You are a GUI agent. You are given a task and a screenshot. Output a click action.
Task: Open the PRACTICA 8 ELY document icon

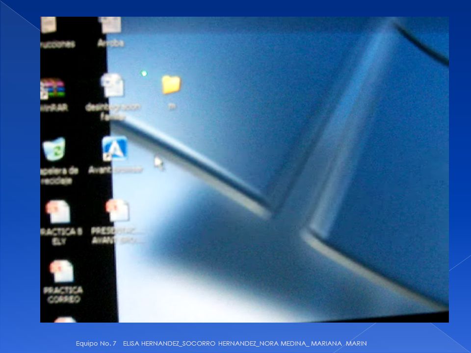[x=58, y=212]
